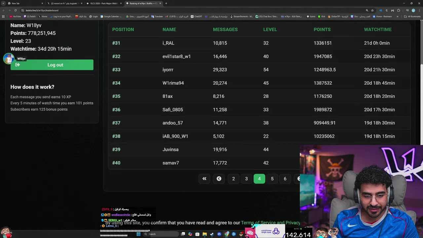This screenshot has height=238, width=423.
Task: Click the MESSAGES column header
Action: click(225, 29)
